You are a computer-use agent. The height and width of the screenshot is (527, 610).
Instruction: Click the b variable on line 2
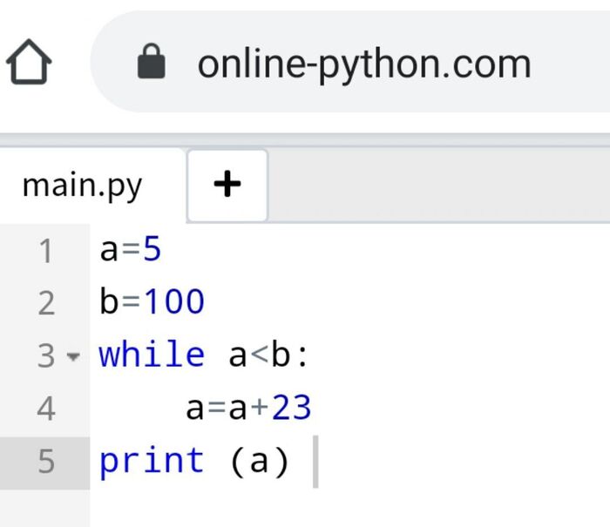click(109, 302)
